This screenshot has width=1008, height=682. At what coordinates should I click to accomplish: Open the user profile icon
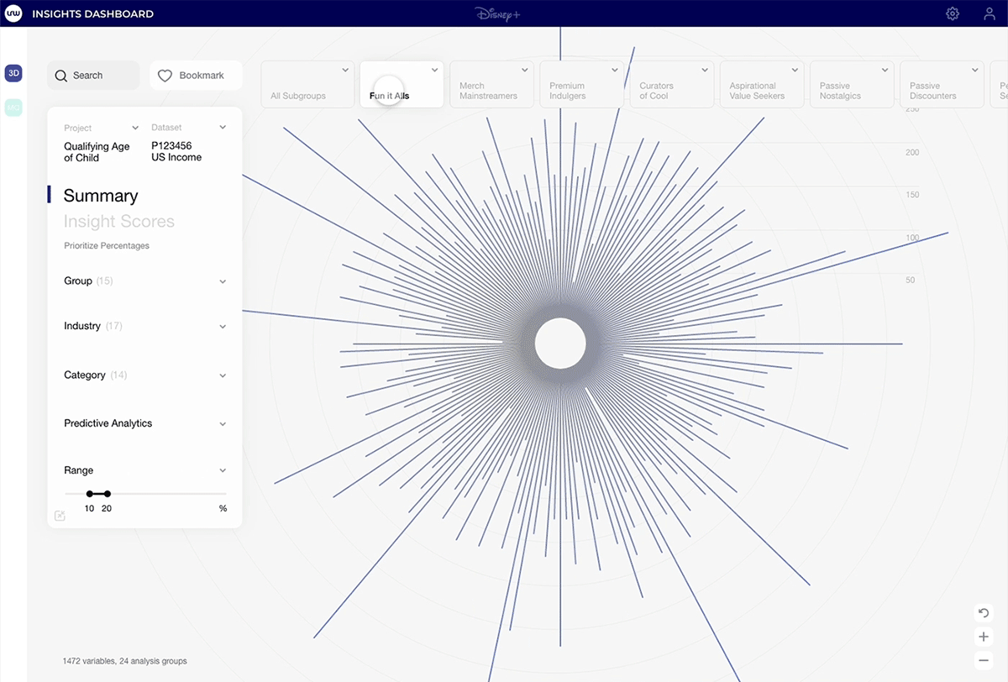(990, 13)
